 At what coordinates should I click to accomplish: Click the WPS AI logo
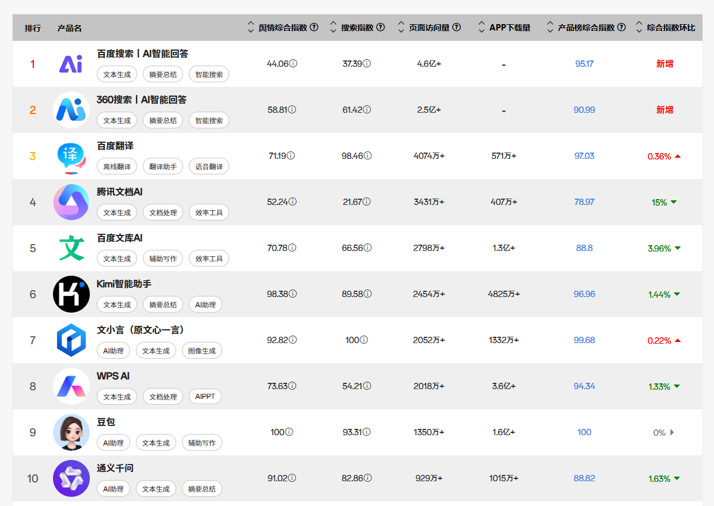(x=71, y=386)
